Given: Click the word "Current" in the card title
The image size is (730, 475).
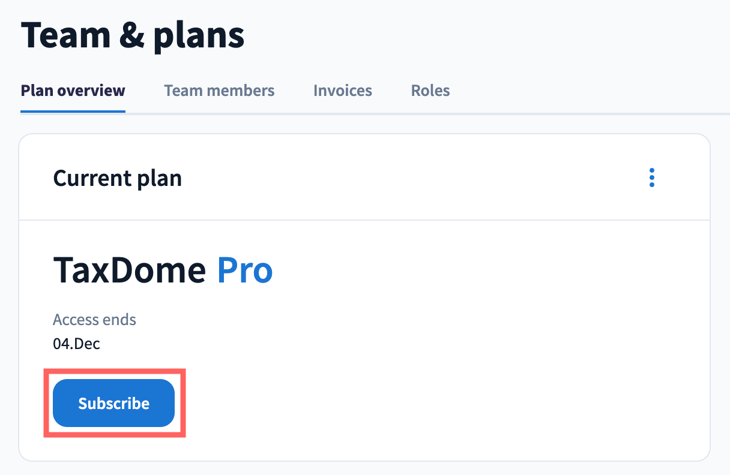Looking at the screenshot, I should click(x=91, y=178).
